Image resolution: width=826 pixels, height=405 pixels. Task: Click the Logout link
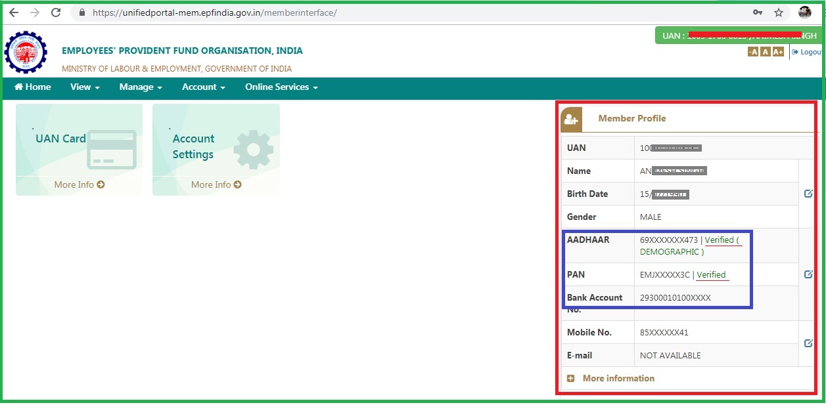[x=808, y=52]
